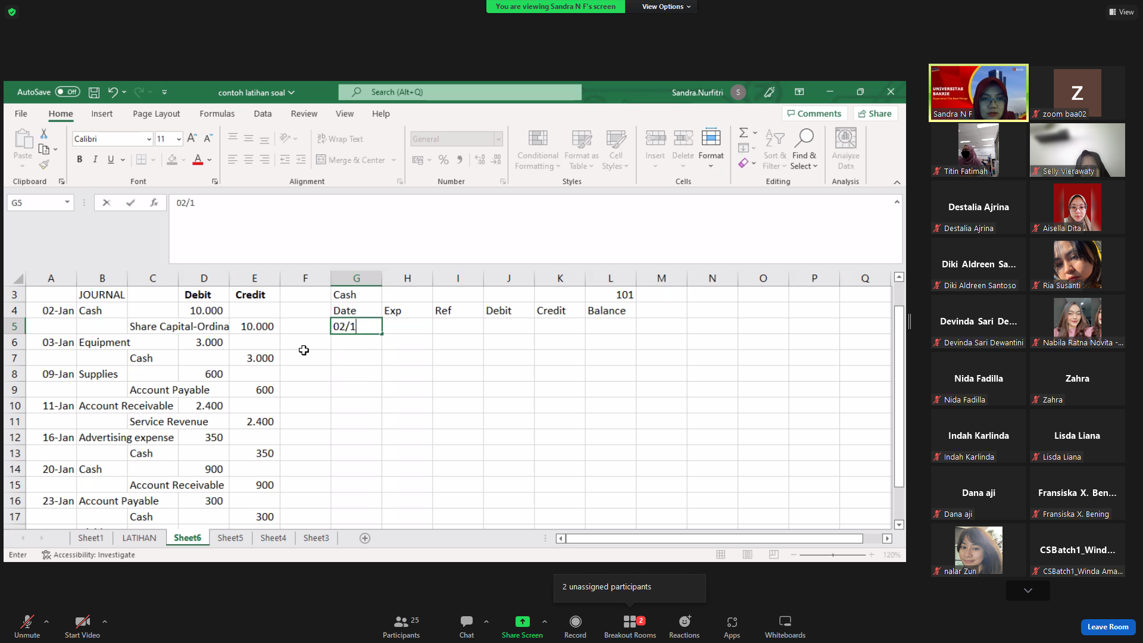Open Breakout Rooms in Zoom
The height and width of the screenshot is (643, 1143).
click(x=630, y=626)
